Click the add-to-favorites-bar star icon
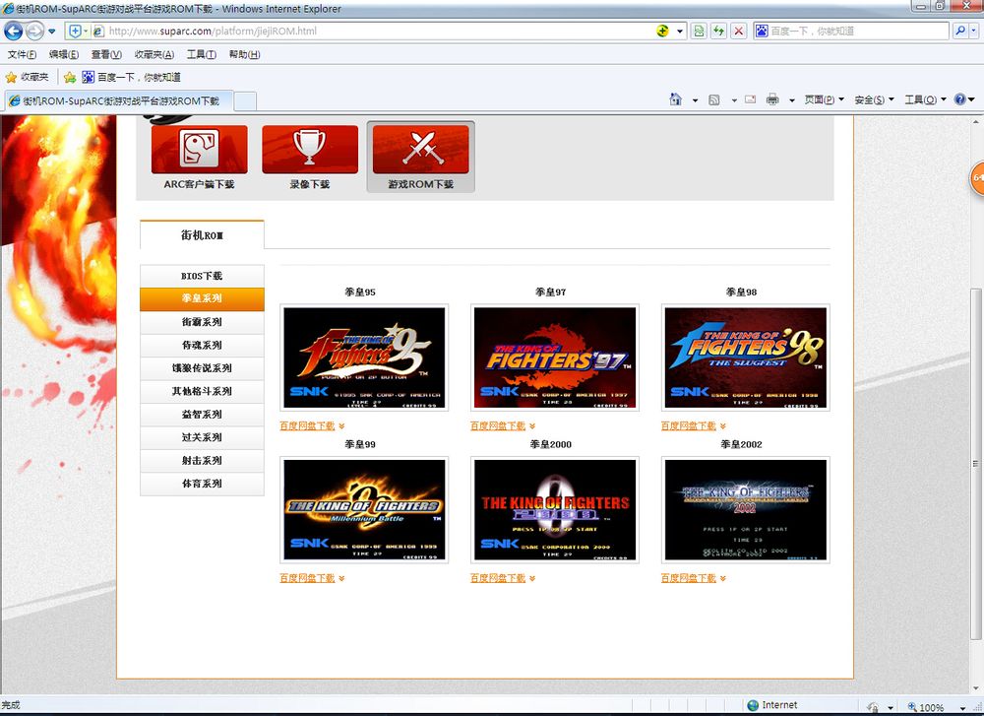The width and height of the screenshot is (984, 716). [x=70, y=77]
